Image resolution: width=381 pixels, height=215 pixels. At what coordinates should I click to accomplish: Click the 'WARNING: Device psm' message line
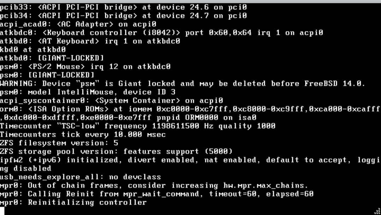(x=183, y=84)
